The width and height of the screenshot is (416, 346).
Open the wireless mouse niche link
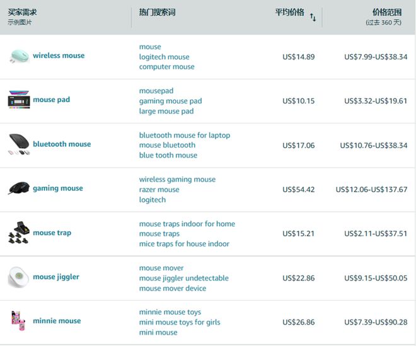point(59,55)
